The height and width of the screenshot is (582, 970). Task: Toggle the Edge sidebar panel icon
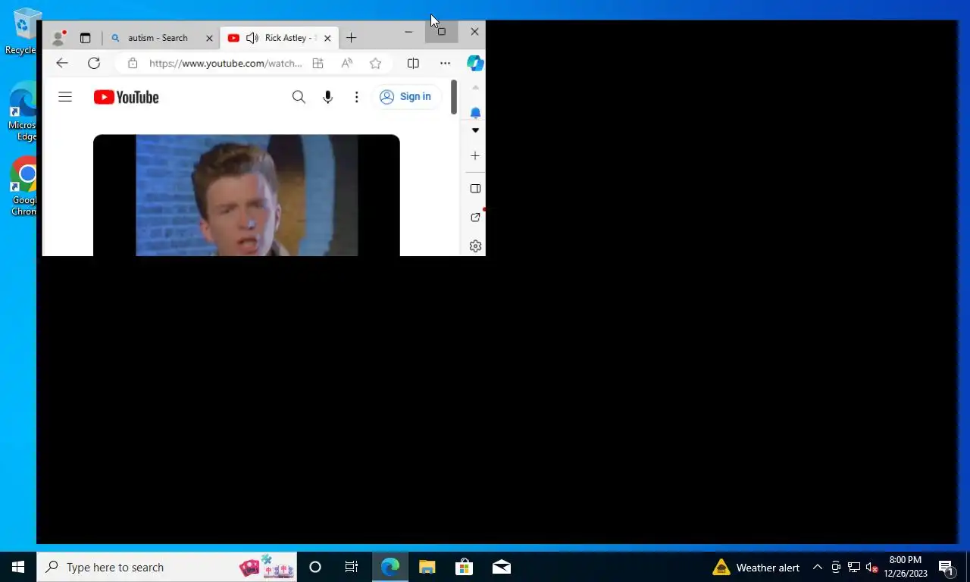(475, 189)
